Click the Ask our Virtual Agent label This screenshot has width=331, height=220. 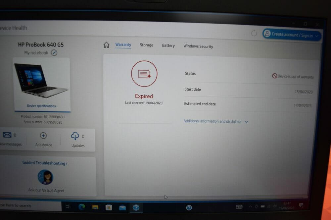[46, 190]
